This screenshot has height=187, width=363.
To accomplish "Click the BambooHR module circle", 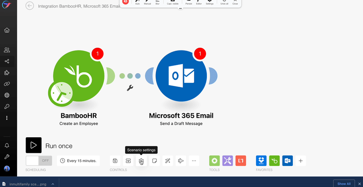I will coord(79,76).
